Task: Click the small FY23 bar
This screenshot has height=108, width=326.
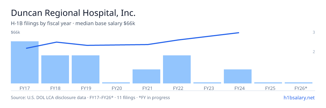Action: click(207, 83)
